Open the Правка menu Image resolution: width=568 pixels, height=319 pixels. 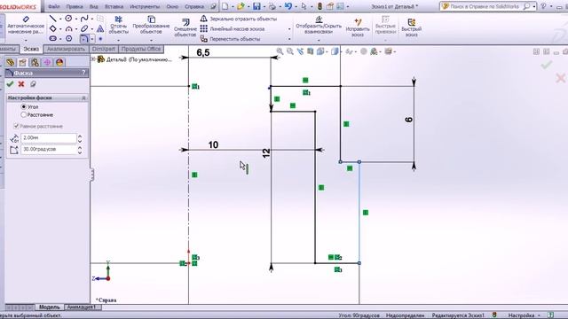(x=75, y=6)
